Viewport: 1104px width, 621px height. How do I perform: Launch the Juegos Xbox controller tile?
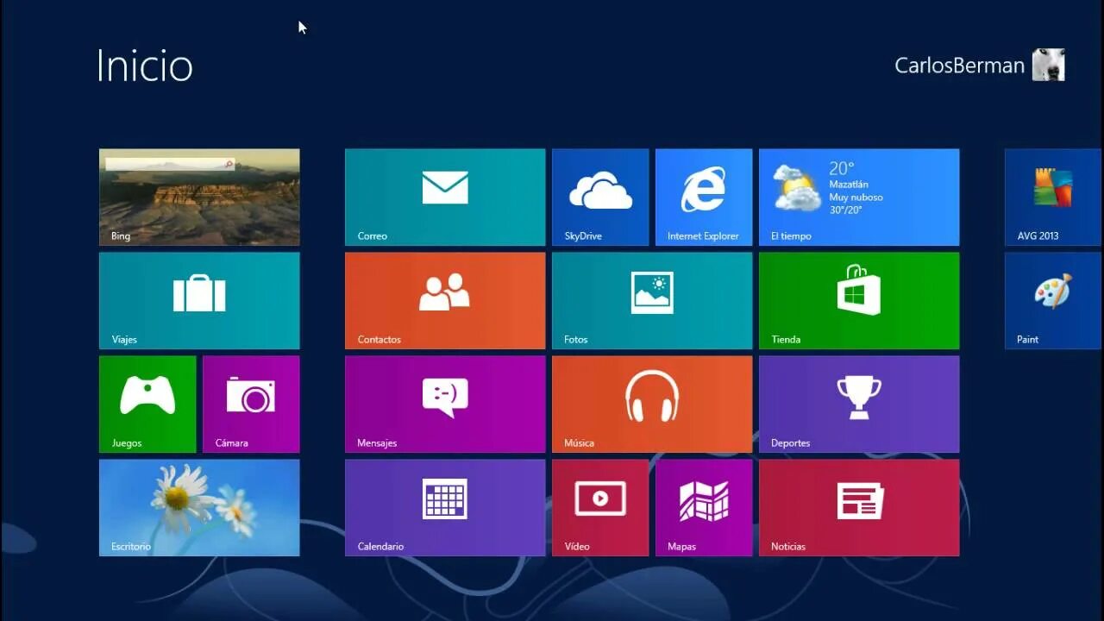(x=147, y=405)
